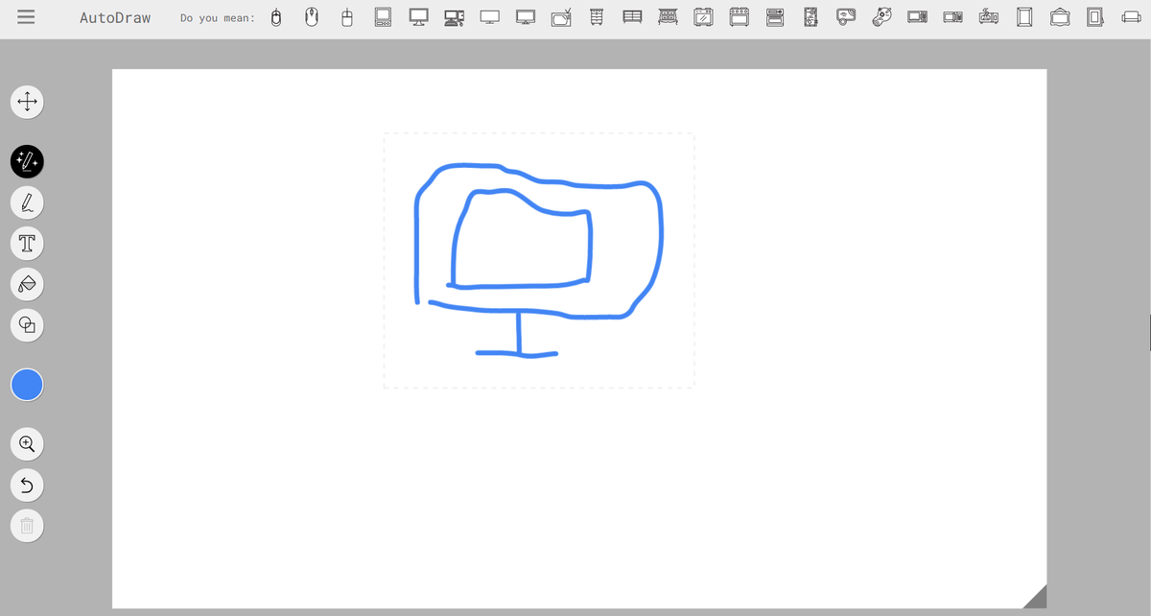Choose the Select move tool
The image size is (1151, 616).
[27, 101]
